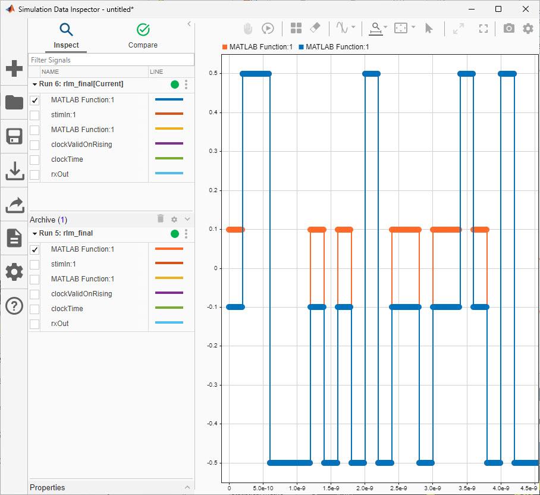Click the camera snapshot icon
The height and width of the screenshot is (495, 540).
click(508, 28)
